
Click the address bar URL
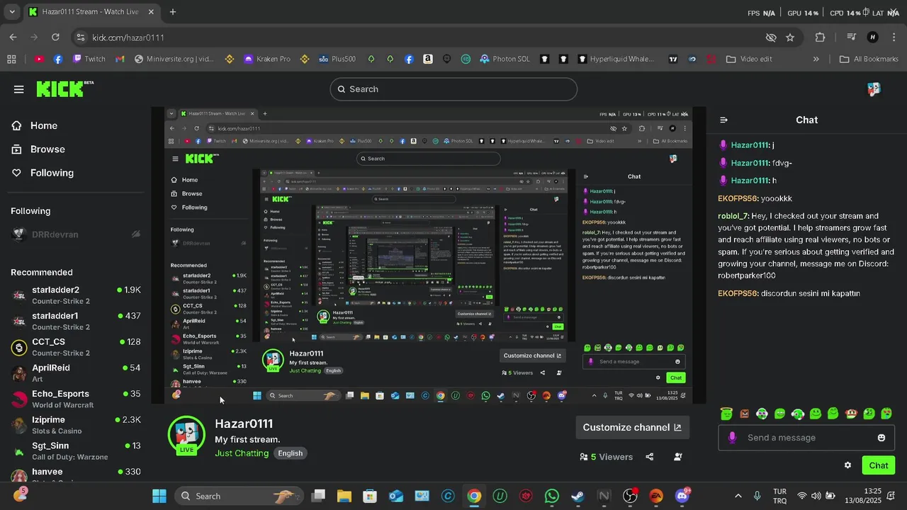128,38
